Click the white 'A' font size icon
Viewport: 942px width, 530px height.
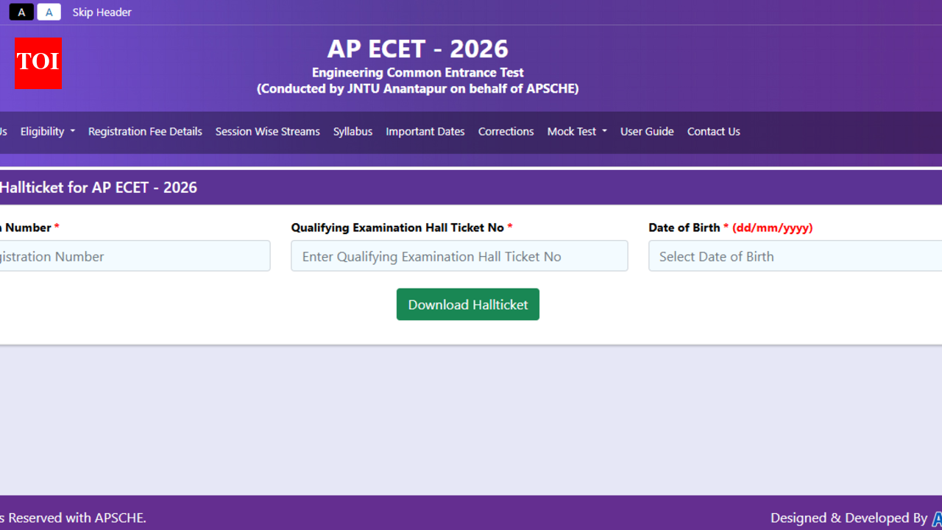click(x=49, y=12)
